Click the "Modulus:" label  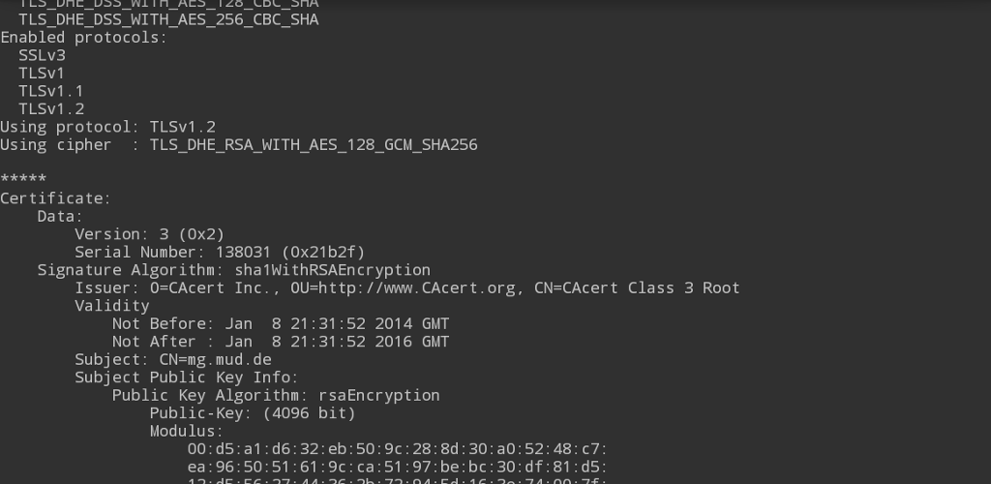(186, 432)
